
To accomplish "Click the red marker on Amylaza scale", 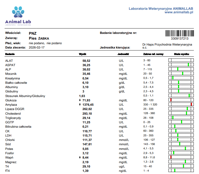I will click(191, 104).
